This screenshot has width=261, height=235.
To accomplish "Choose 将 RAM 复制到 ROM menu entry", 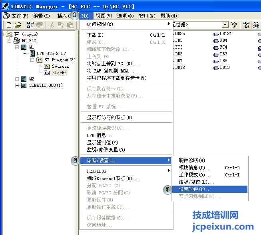I will [126, 71].
